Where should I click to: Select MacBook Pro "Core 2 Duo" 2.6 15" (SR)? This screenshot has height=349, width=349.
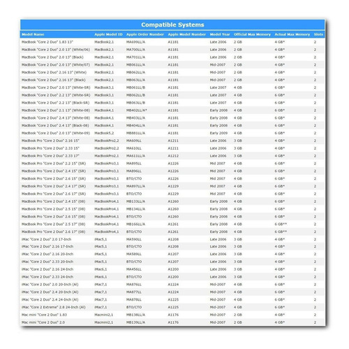tap(54, 178)
